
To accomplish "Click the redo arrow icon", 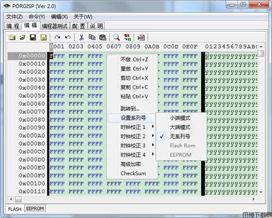I will click(x=57, y=37).
